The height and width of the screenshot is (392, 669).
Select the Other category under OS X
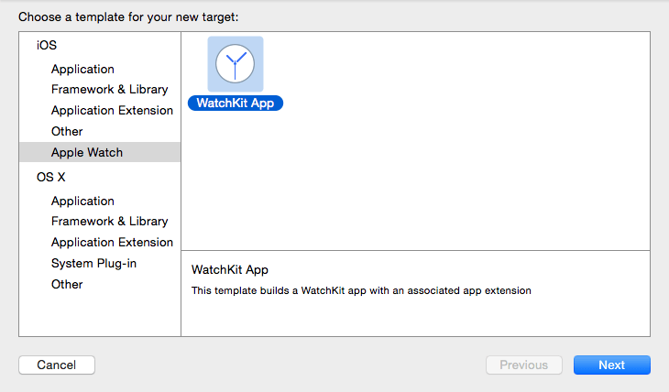[x=67, y=284]
